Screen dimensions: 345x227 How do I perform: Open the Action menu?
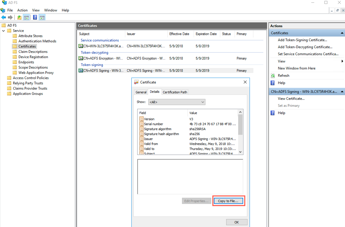22,10
